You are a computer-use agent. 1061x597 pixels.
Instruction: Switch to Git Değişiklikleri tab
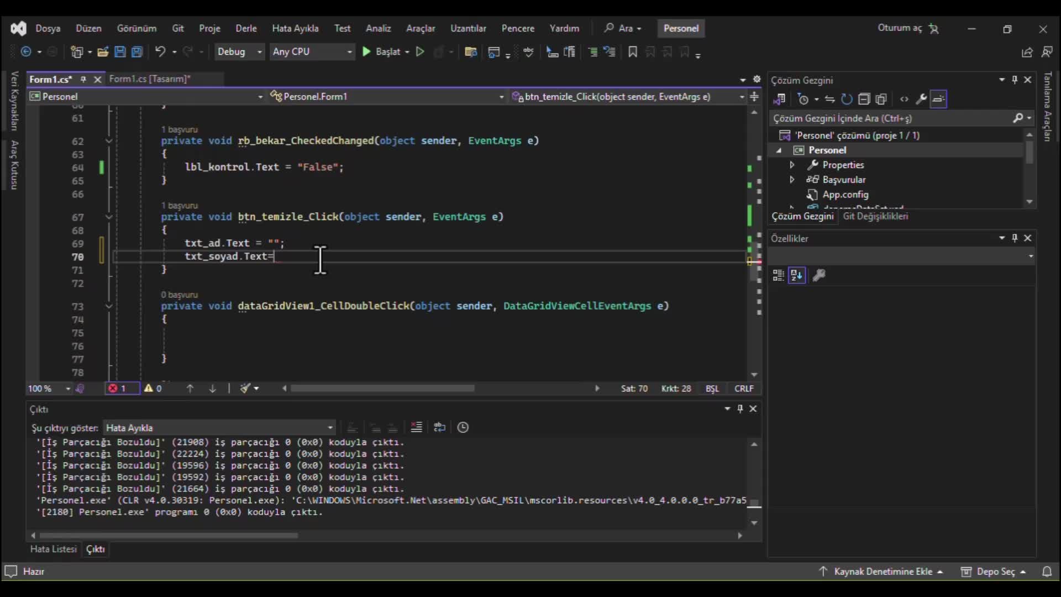coord(875,216)
